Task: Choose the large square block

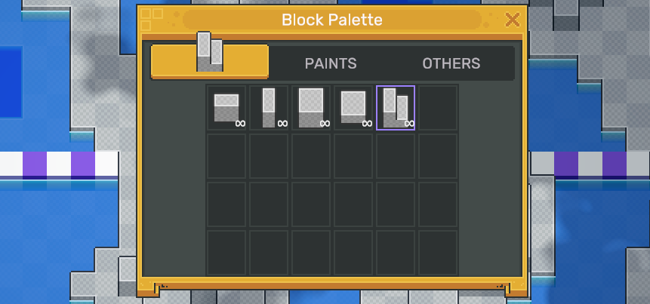Action: tap(311, 108)
